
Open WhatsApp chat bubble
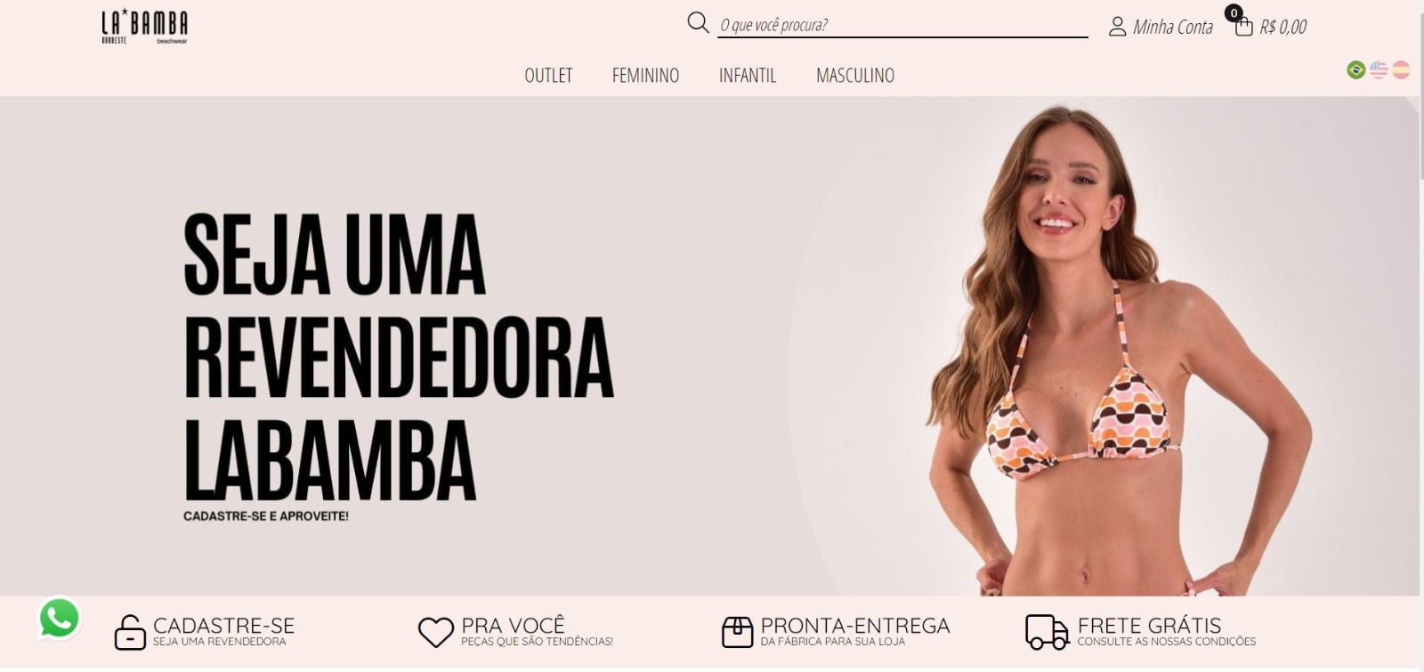pos(60,618)
